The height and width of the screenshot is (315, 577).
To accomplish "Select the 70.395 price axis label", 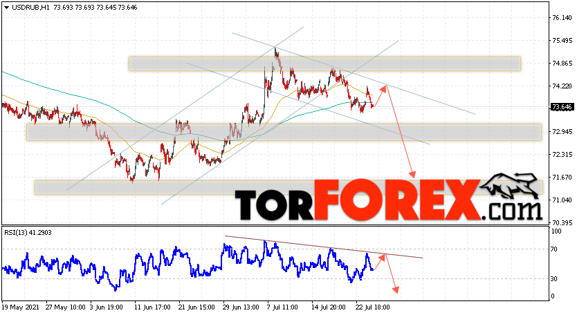I will tap(562, 222).
